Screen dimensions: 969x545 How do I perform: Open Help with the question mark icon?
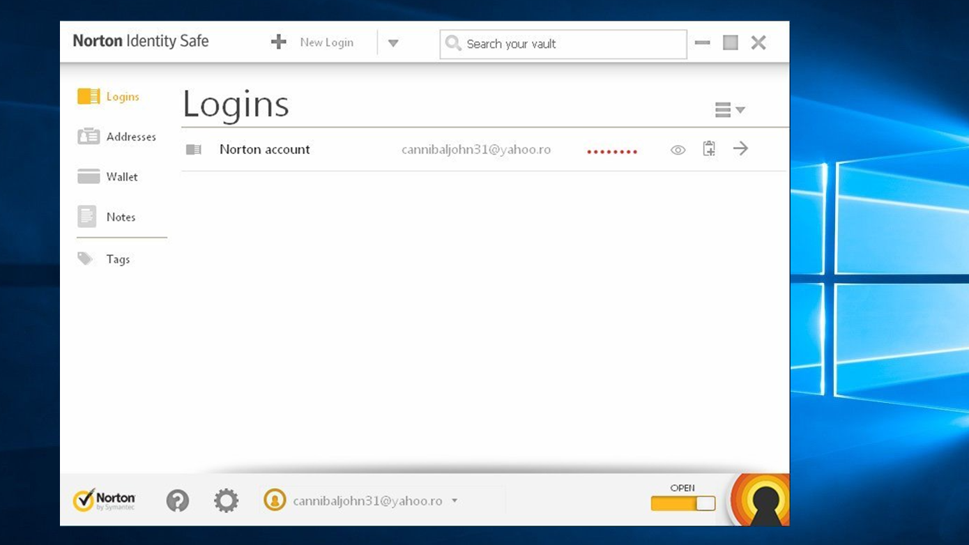point(178,500)
